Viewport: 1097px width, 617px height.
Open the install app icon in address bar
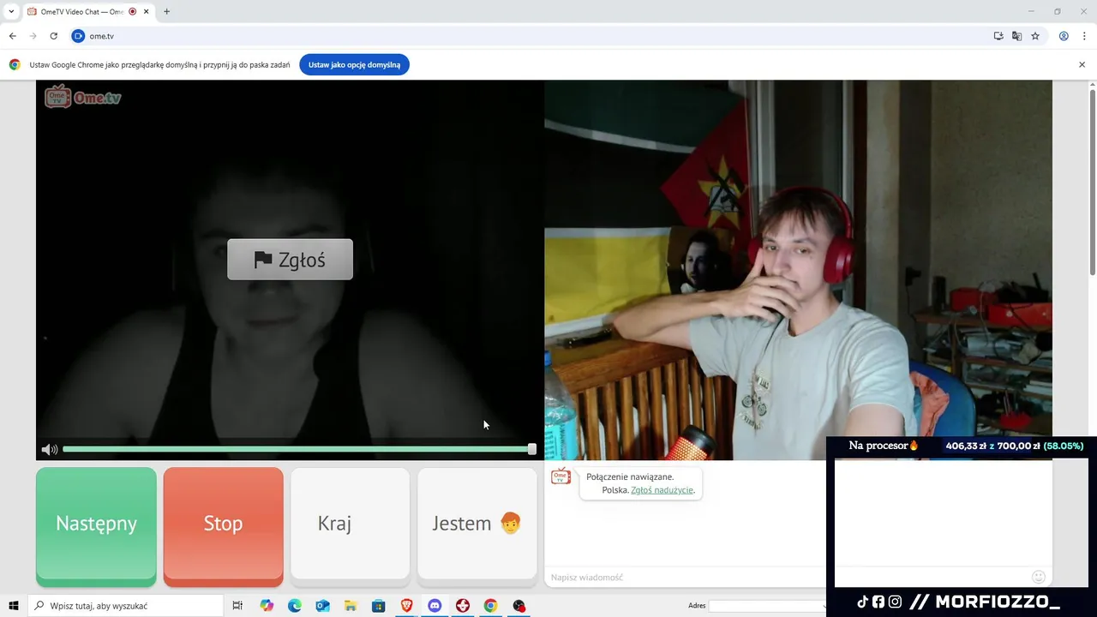(x=998, y=36)
